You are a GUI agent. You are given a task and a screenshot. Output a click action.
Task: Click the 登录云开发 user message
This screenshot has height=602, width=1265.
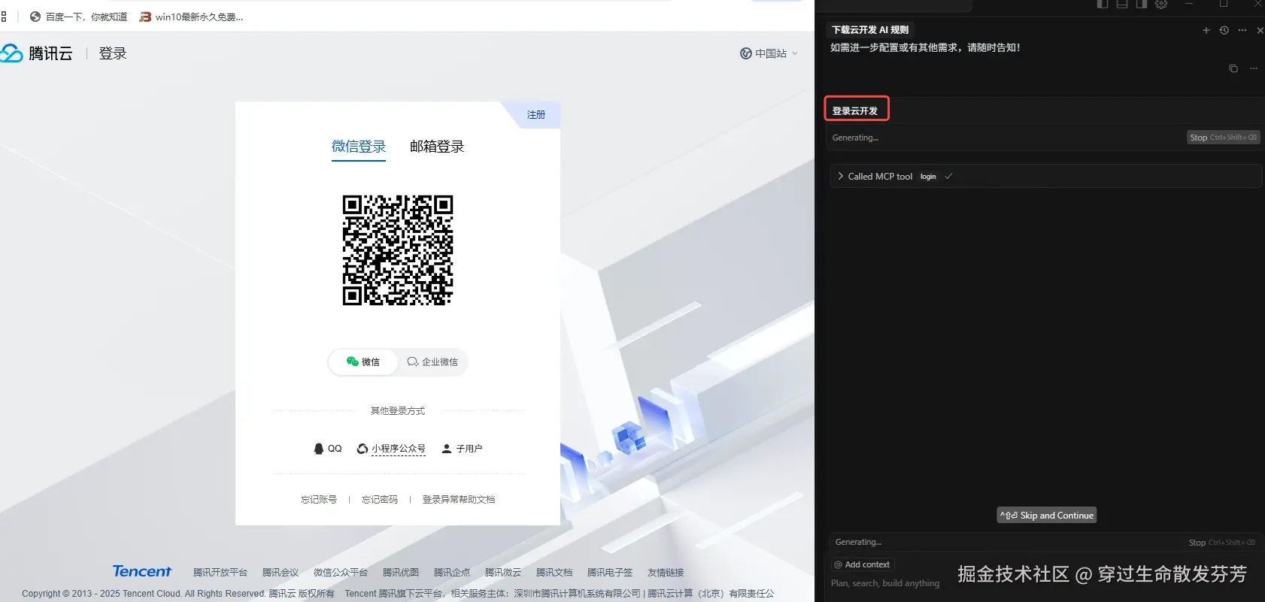(x=857, y=109)
